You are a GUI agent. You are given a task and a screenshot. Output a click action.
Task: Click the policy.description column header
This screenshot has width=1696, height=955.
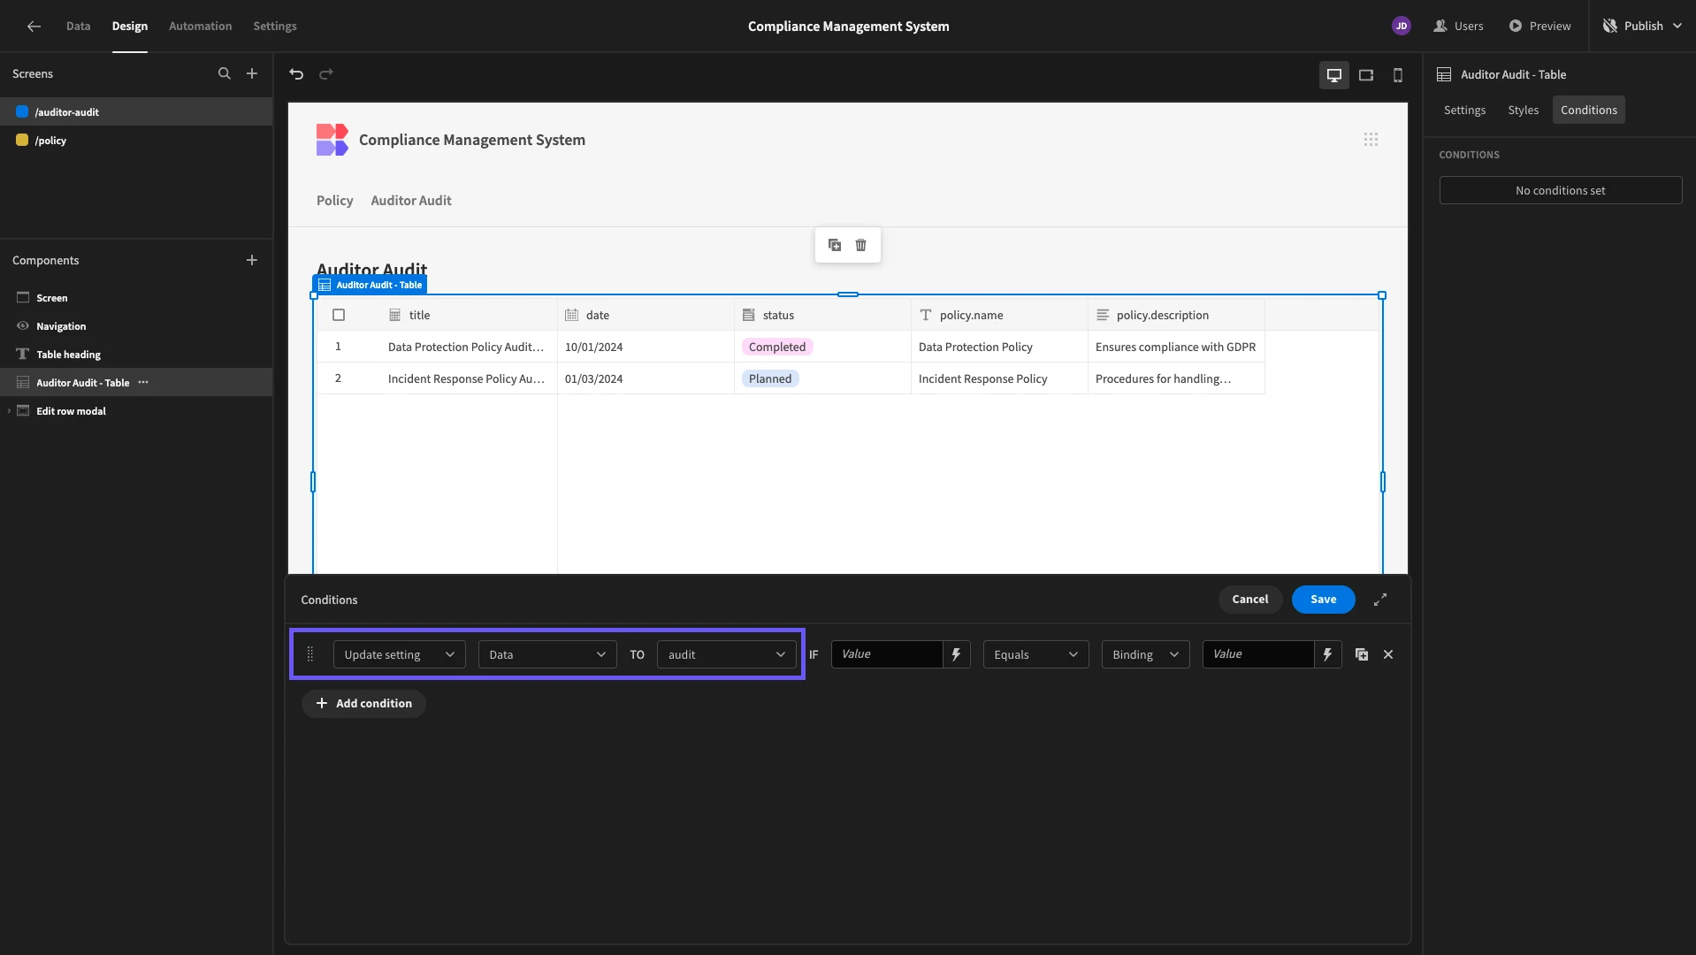(1176, 315)
